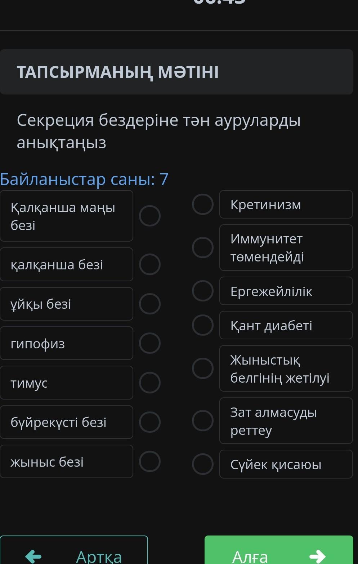Click the Қант диабеті answer box
Image resolution: width=358 pixels, height=564 pixels.
pos(286,325)
